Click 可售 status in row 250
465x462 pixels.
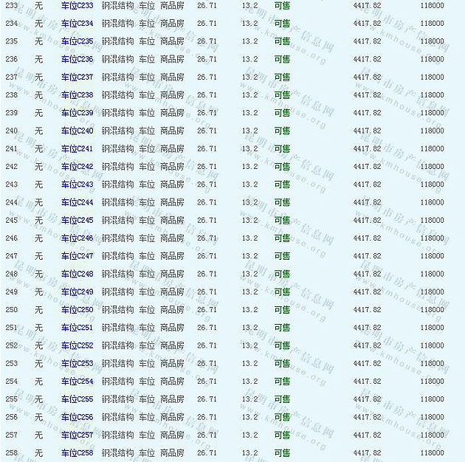click(282, 310)
